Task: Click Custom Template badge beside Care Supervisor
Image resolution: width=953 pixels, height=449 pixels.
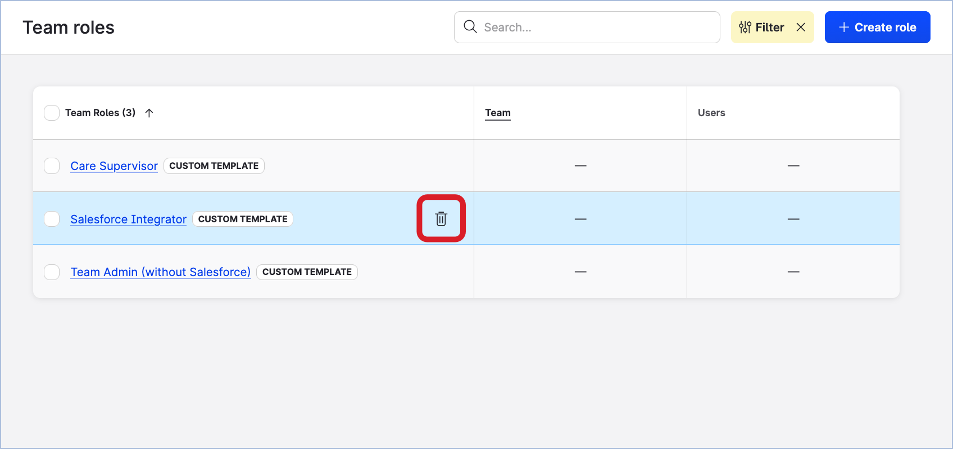Action: pos(214,166)
